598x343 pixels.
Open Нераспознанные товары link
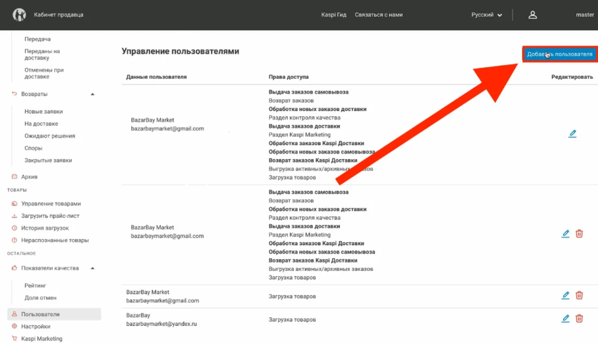[x=55, y=240]
